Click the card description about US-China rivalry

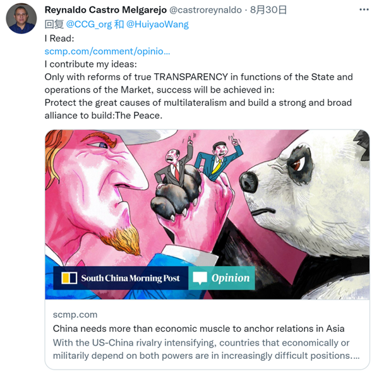[206, 349]
